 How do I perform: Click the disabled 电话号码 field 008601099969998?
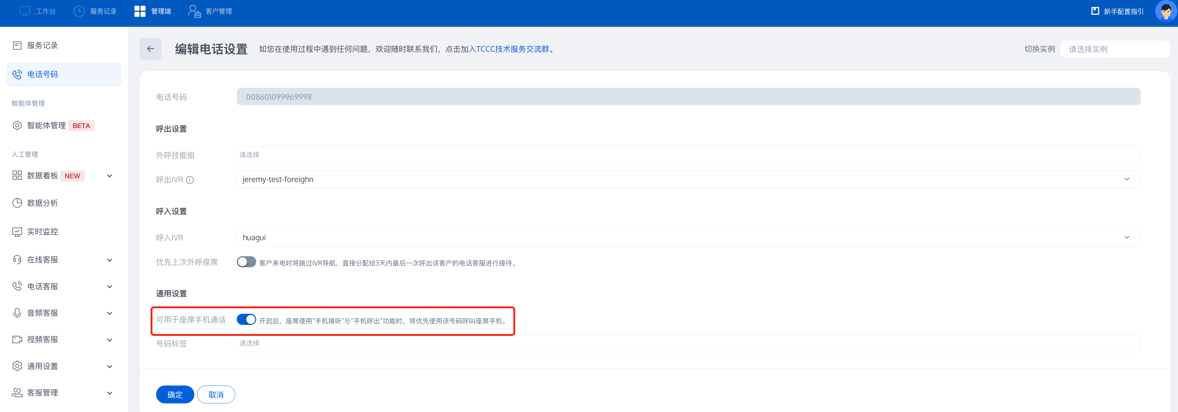(688, 96)
